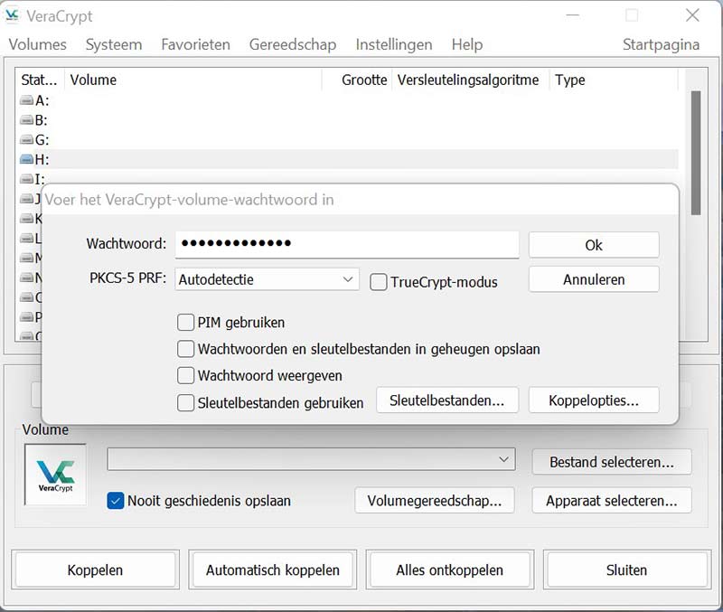The width and height of the screenshot is (723, 612).
Task: Click the VeraCrypt logo in Volume section
Action: point(55,475)
